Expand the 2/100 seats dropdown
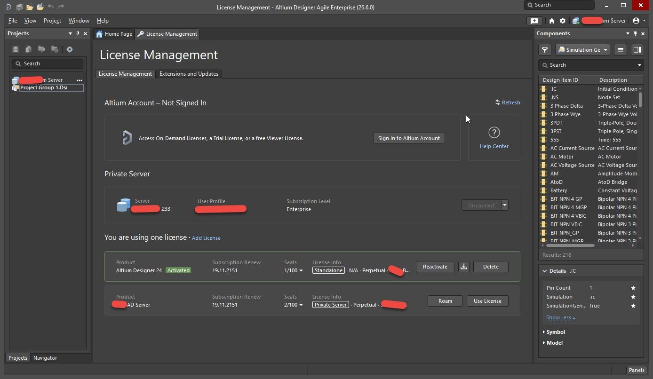653x379 pixels. 301,305
